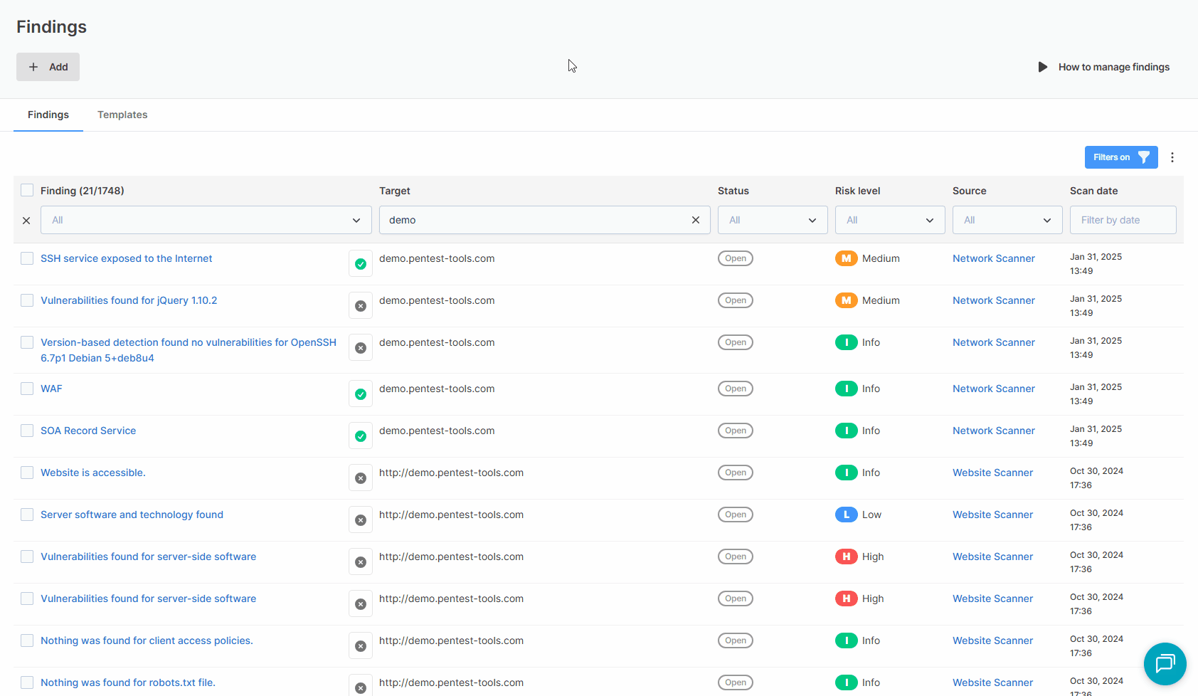The width and height of the screenshot is (1198, 696).
Task: Click the 'Filter by date' input field
Action: pyautogui.click(x=1123, y=220)
